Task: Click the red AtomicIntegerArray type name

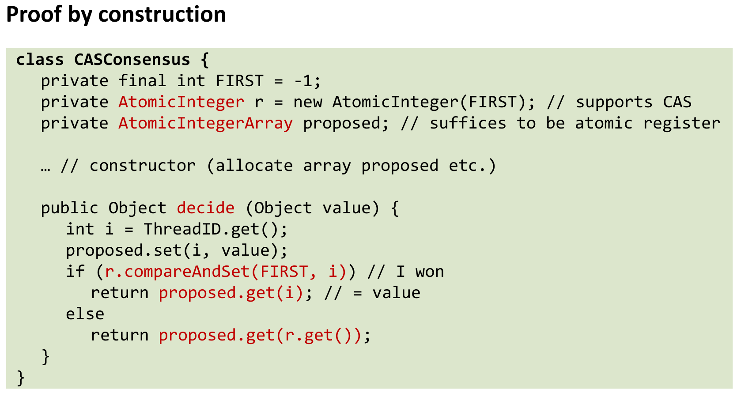Action: pos(205,123)
